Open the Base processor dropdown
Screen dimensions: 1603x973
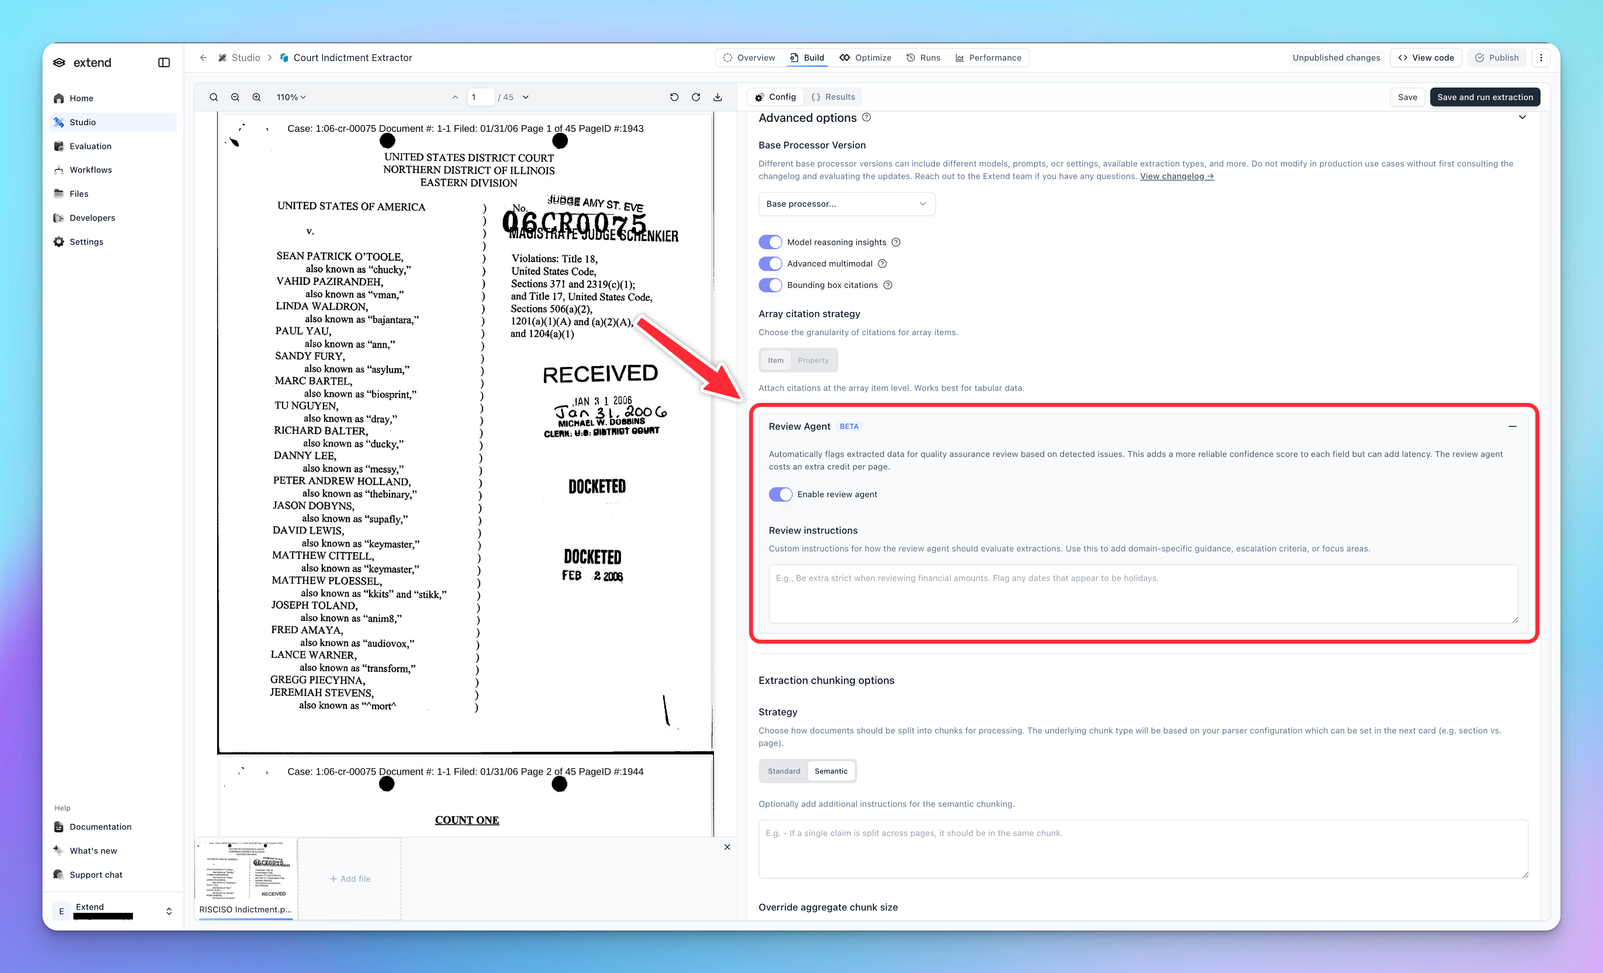(x=846, y=203)
